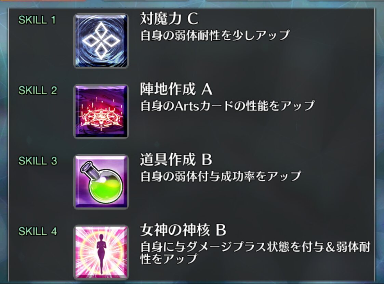384x284 pixels.
Task: Click the 性をアップ second description line
Action: (x=169, y=259)
